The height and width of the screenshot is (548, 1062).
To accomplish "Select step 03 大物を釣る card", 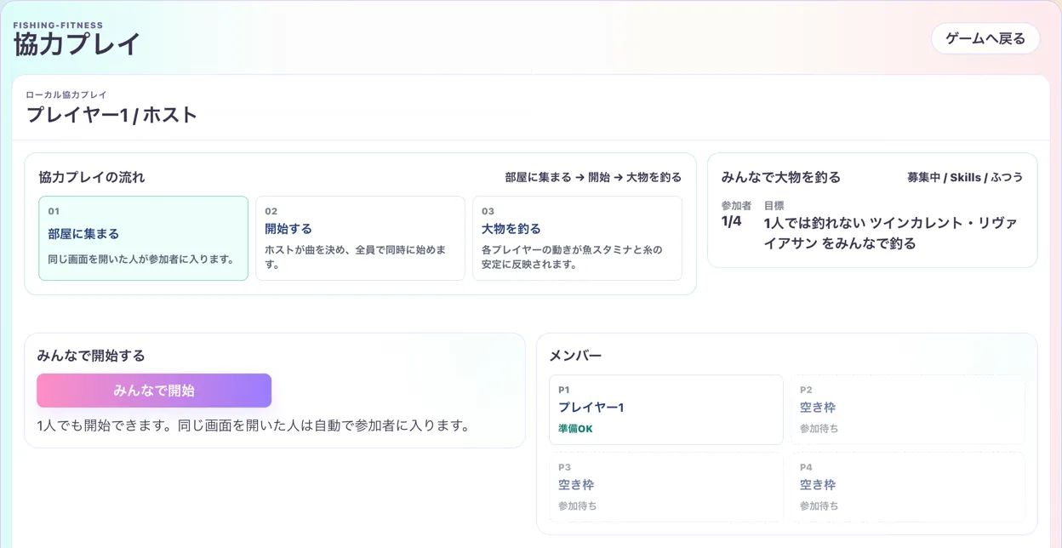I will pyautogui.click(x=577, y=238).
